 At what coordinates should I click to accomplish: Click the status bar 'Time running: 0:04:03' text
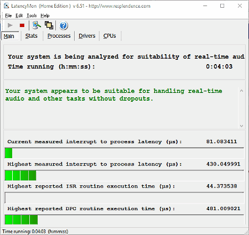click(35, 231)
